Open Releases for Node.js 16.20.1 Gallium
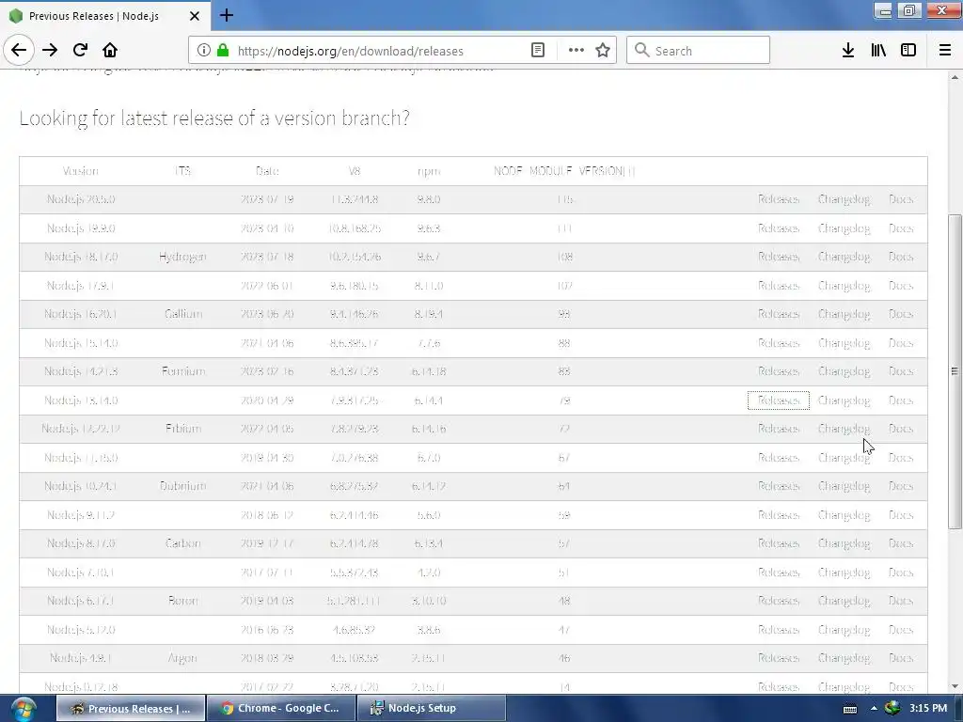Viewport: 963px width, 722px height. coord(778,314)
